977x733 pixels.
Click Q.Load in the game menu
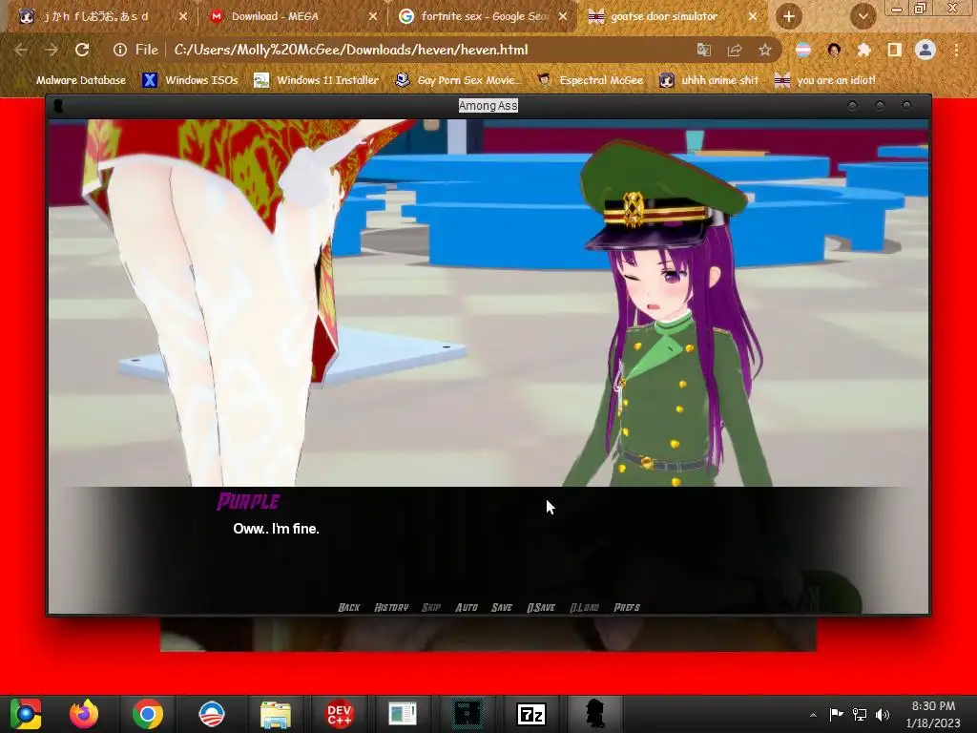coord(585,607)
